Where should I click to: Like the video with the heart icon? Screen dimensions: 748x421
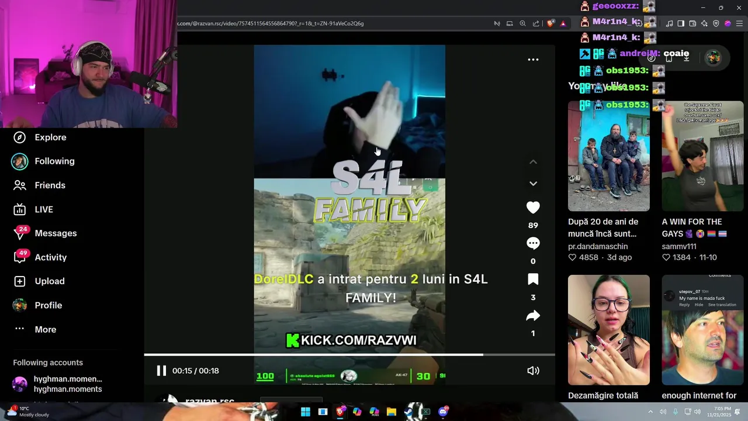[533, 208]
